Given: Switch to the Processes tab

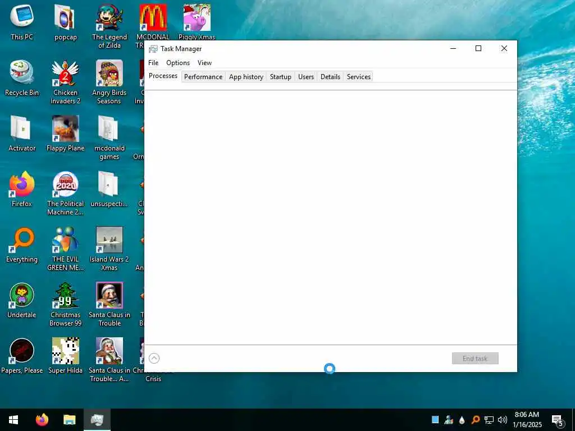Looking at the screenshot, I should coord(163,76).
